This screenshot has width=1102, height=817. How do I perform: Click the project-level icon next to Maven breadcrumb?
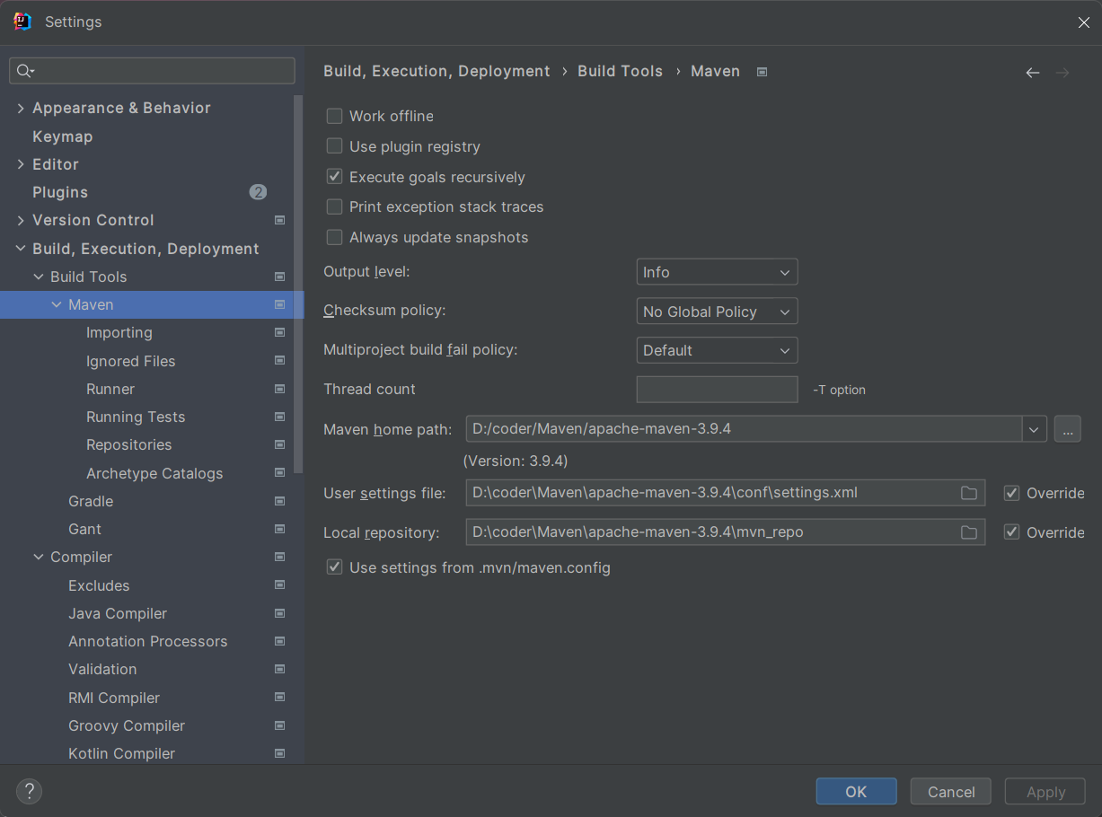[762, 72]
